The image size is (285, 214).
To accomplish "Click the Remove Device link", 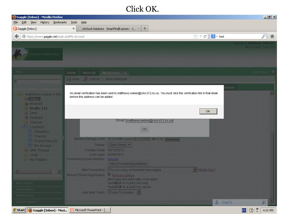I will click(x=123, y=175).
